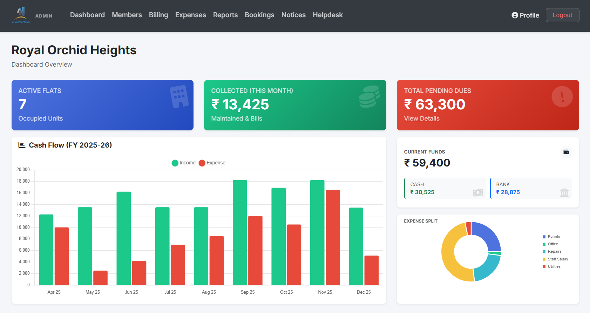The image size is (590, 313).
Task: Toggle the Staff Salary legend entry
Action: click(555, 259)
